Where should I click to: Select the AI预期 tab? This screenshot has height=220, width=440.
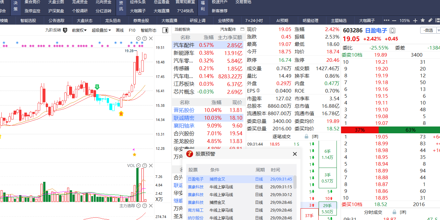point(282,20)
